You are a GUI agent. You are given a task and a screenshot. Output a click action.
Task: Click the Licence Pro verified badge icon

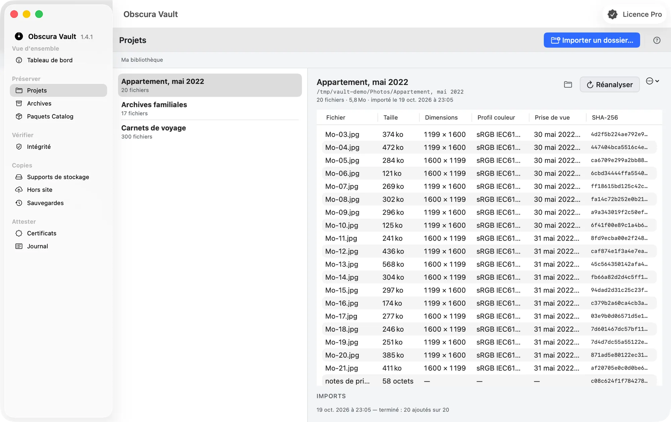(613, 14)
